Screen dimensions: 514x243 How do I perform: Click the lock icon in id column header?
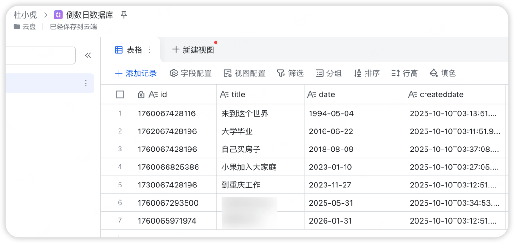click(141, 94)
